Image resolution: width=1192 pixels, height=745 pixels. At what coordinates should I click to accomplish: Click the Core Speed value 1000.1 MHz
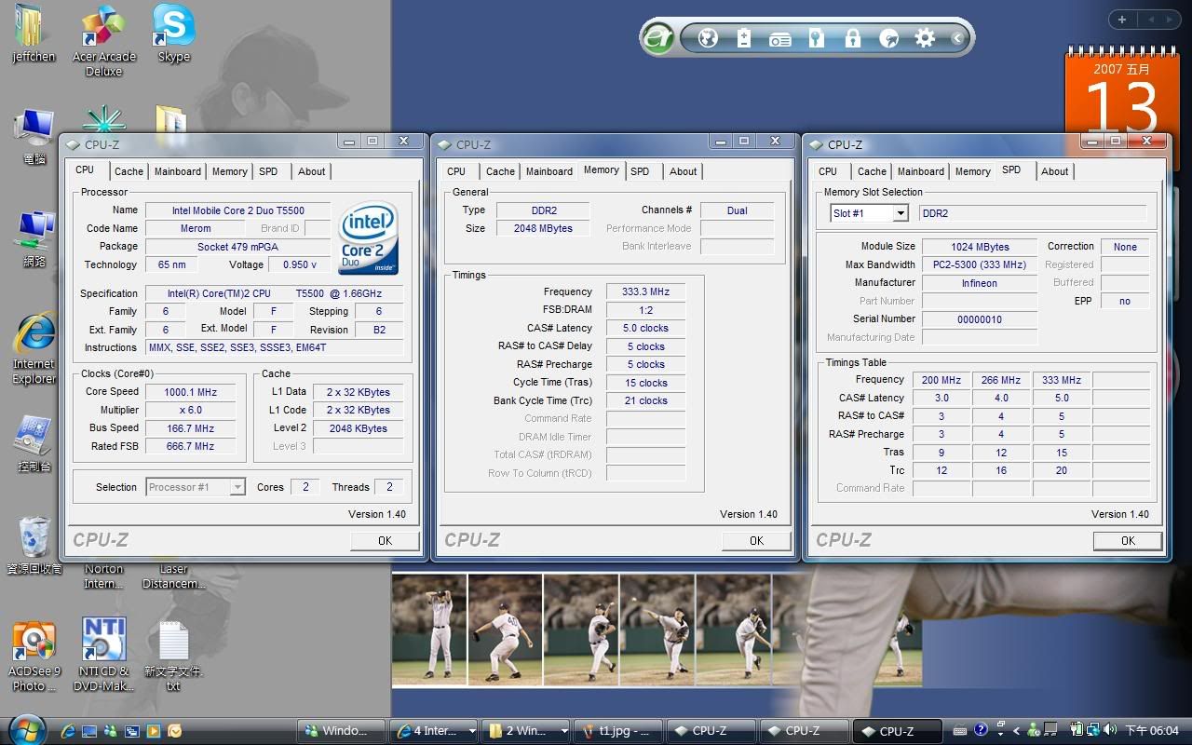coord(189,392)
